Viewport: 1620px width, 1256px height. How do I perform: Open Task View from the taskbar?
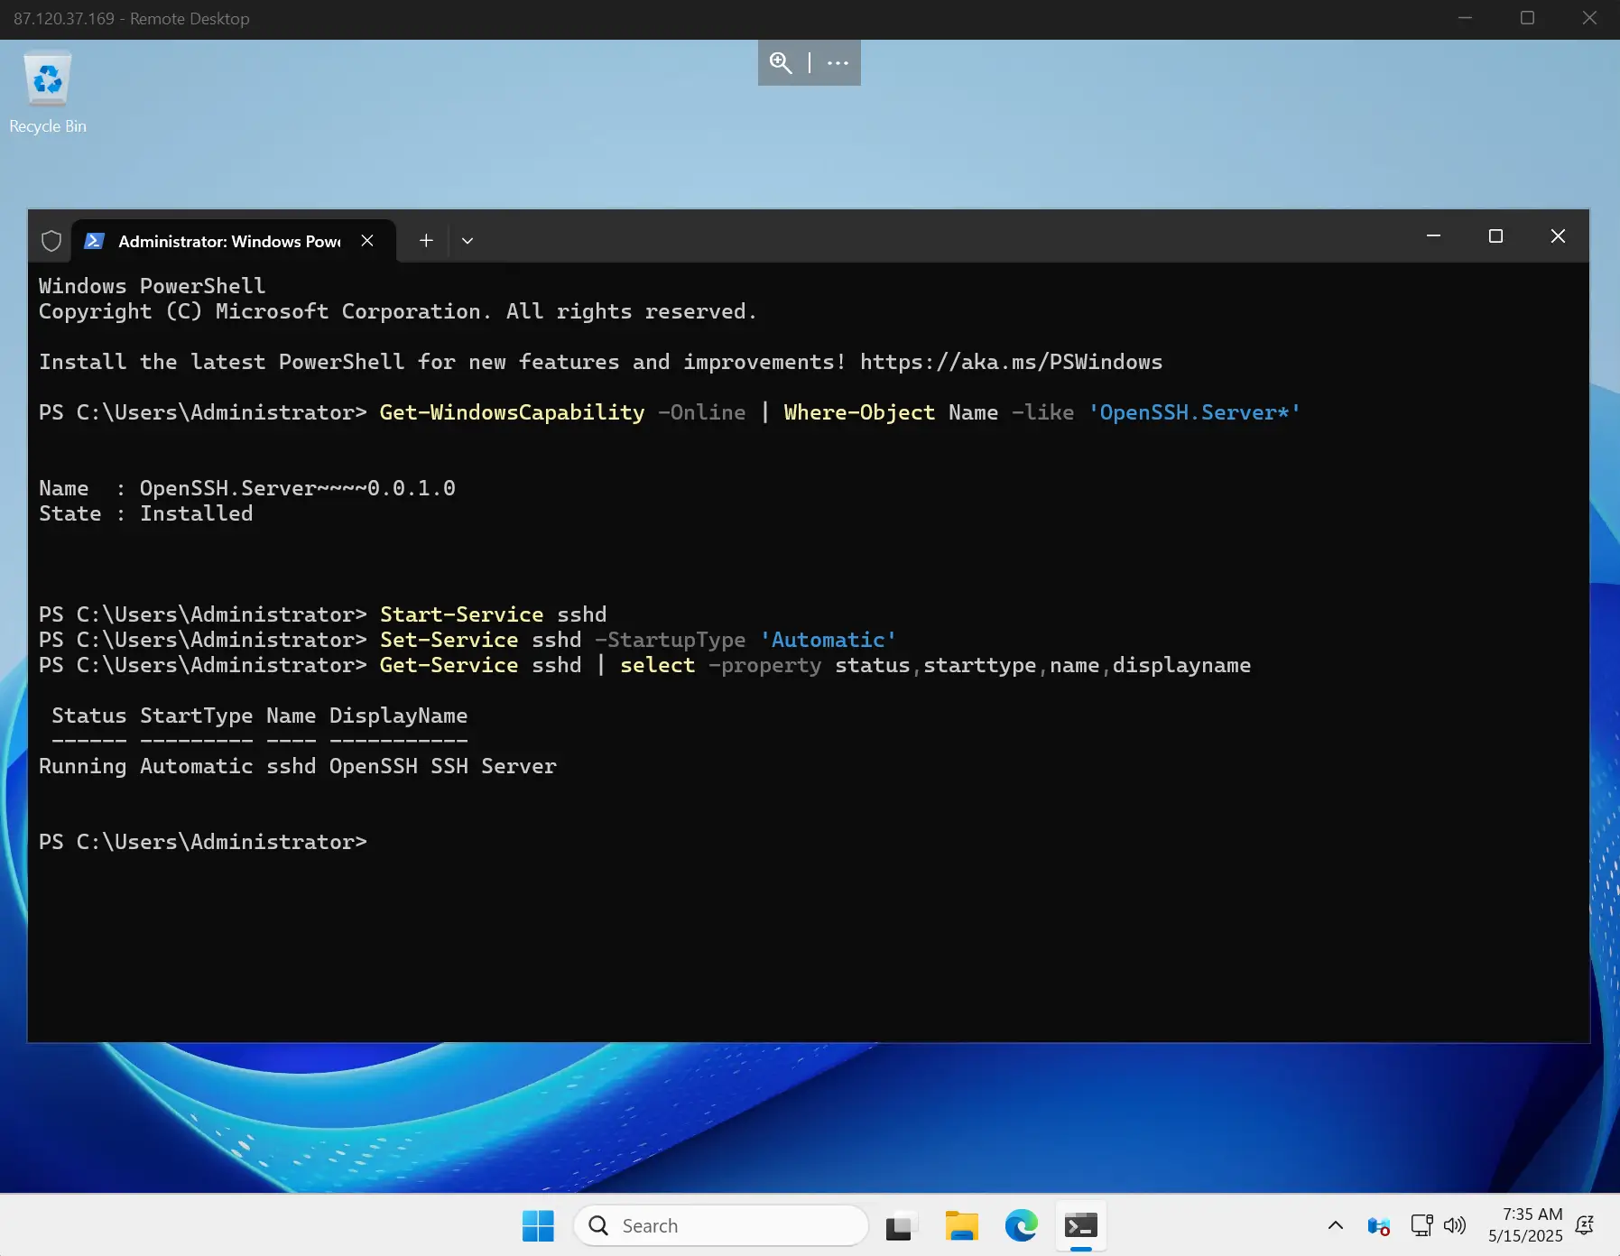click(899, 1225)
